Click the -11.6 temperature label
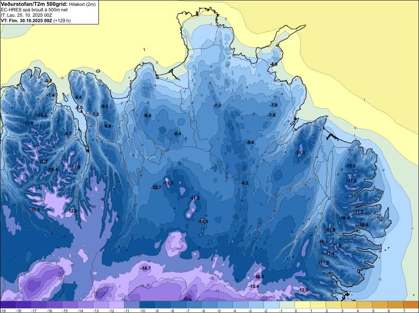 (336, 246)
